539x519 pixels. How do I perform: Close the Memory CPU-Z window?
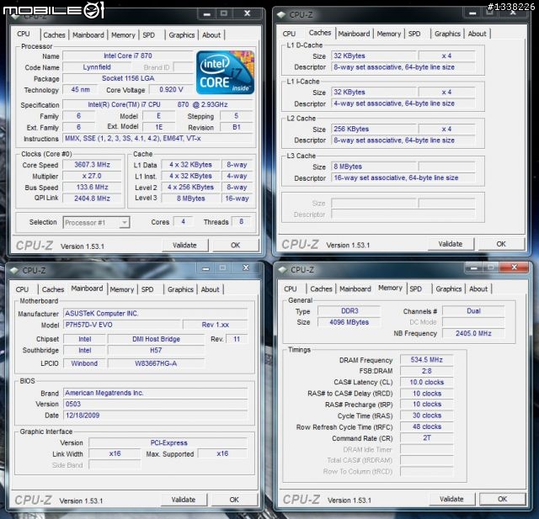click(x=514, y=267)
